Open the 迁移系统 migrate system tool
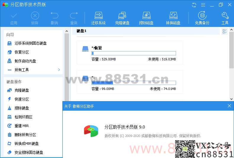 99,18
